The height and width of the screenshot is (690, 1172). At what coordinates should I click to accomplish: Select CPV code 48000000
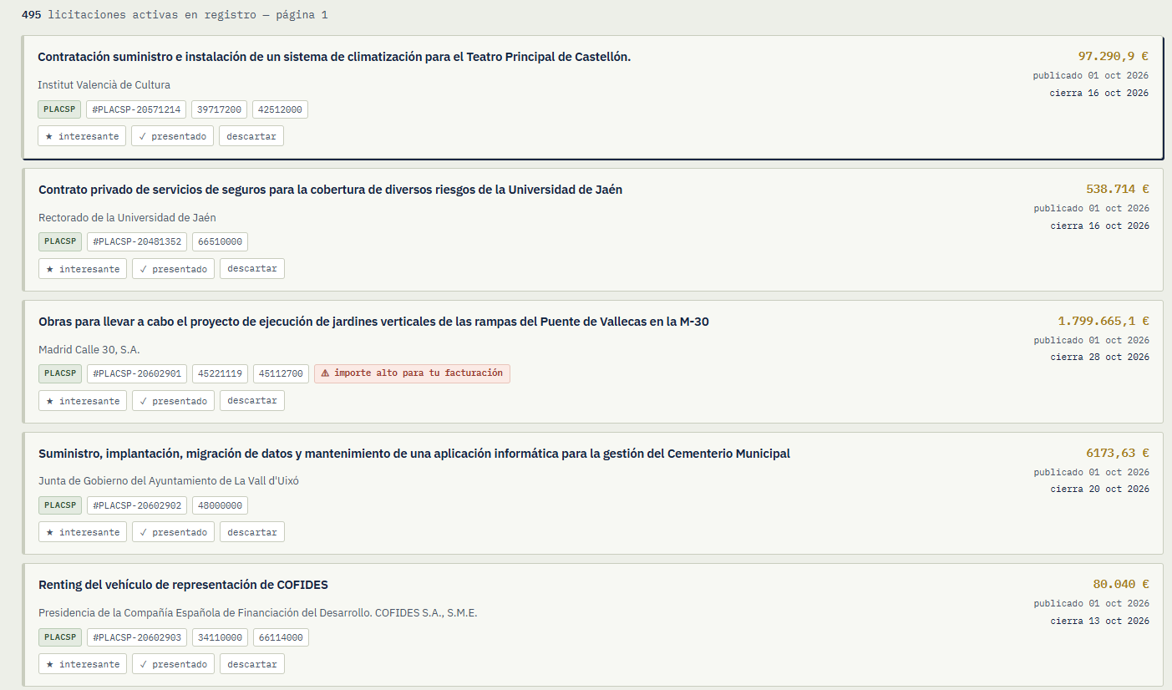(220, 505)
